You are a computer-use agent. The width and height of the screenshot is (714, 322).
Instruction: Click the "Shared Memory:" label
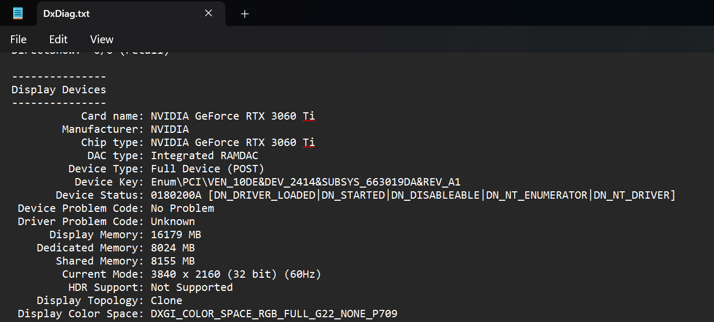coord(100,261)
